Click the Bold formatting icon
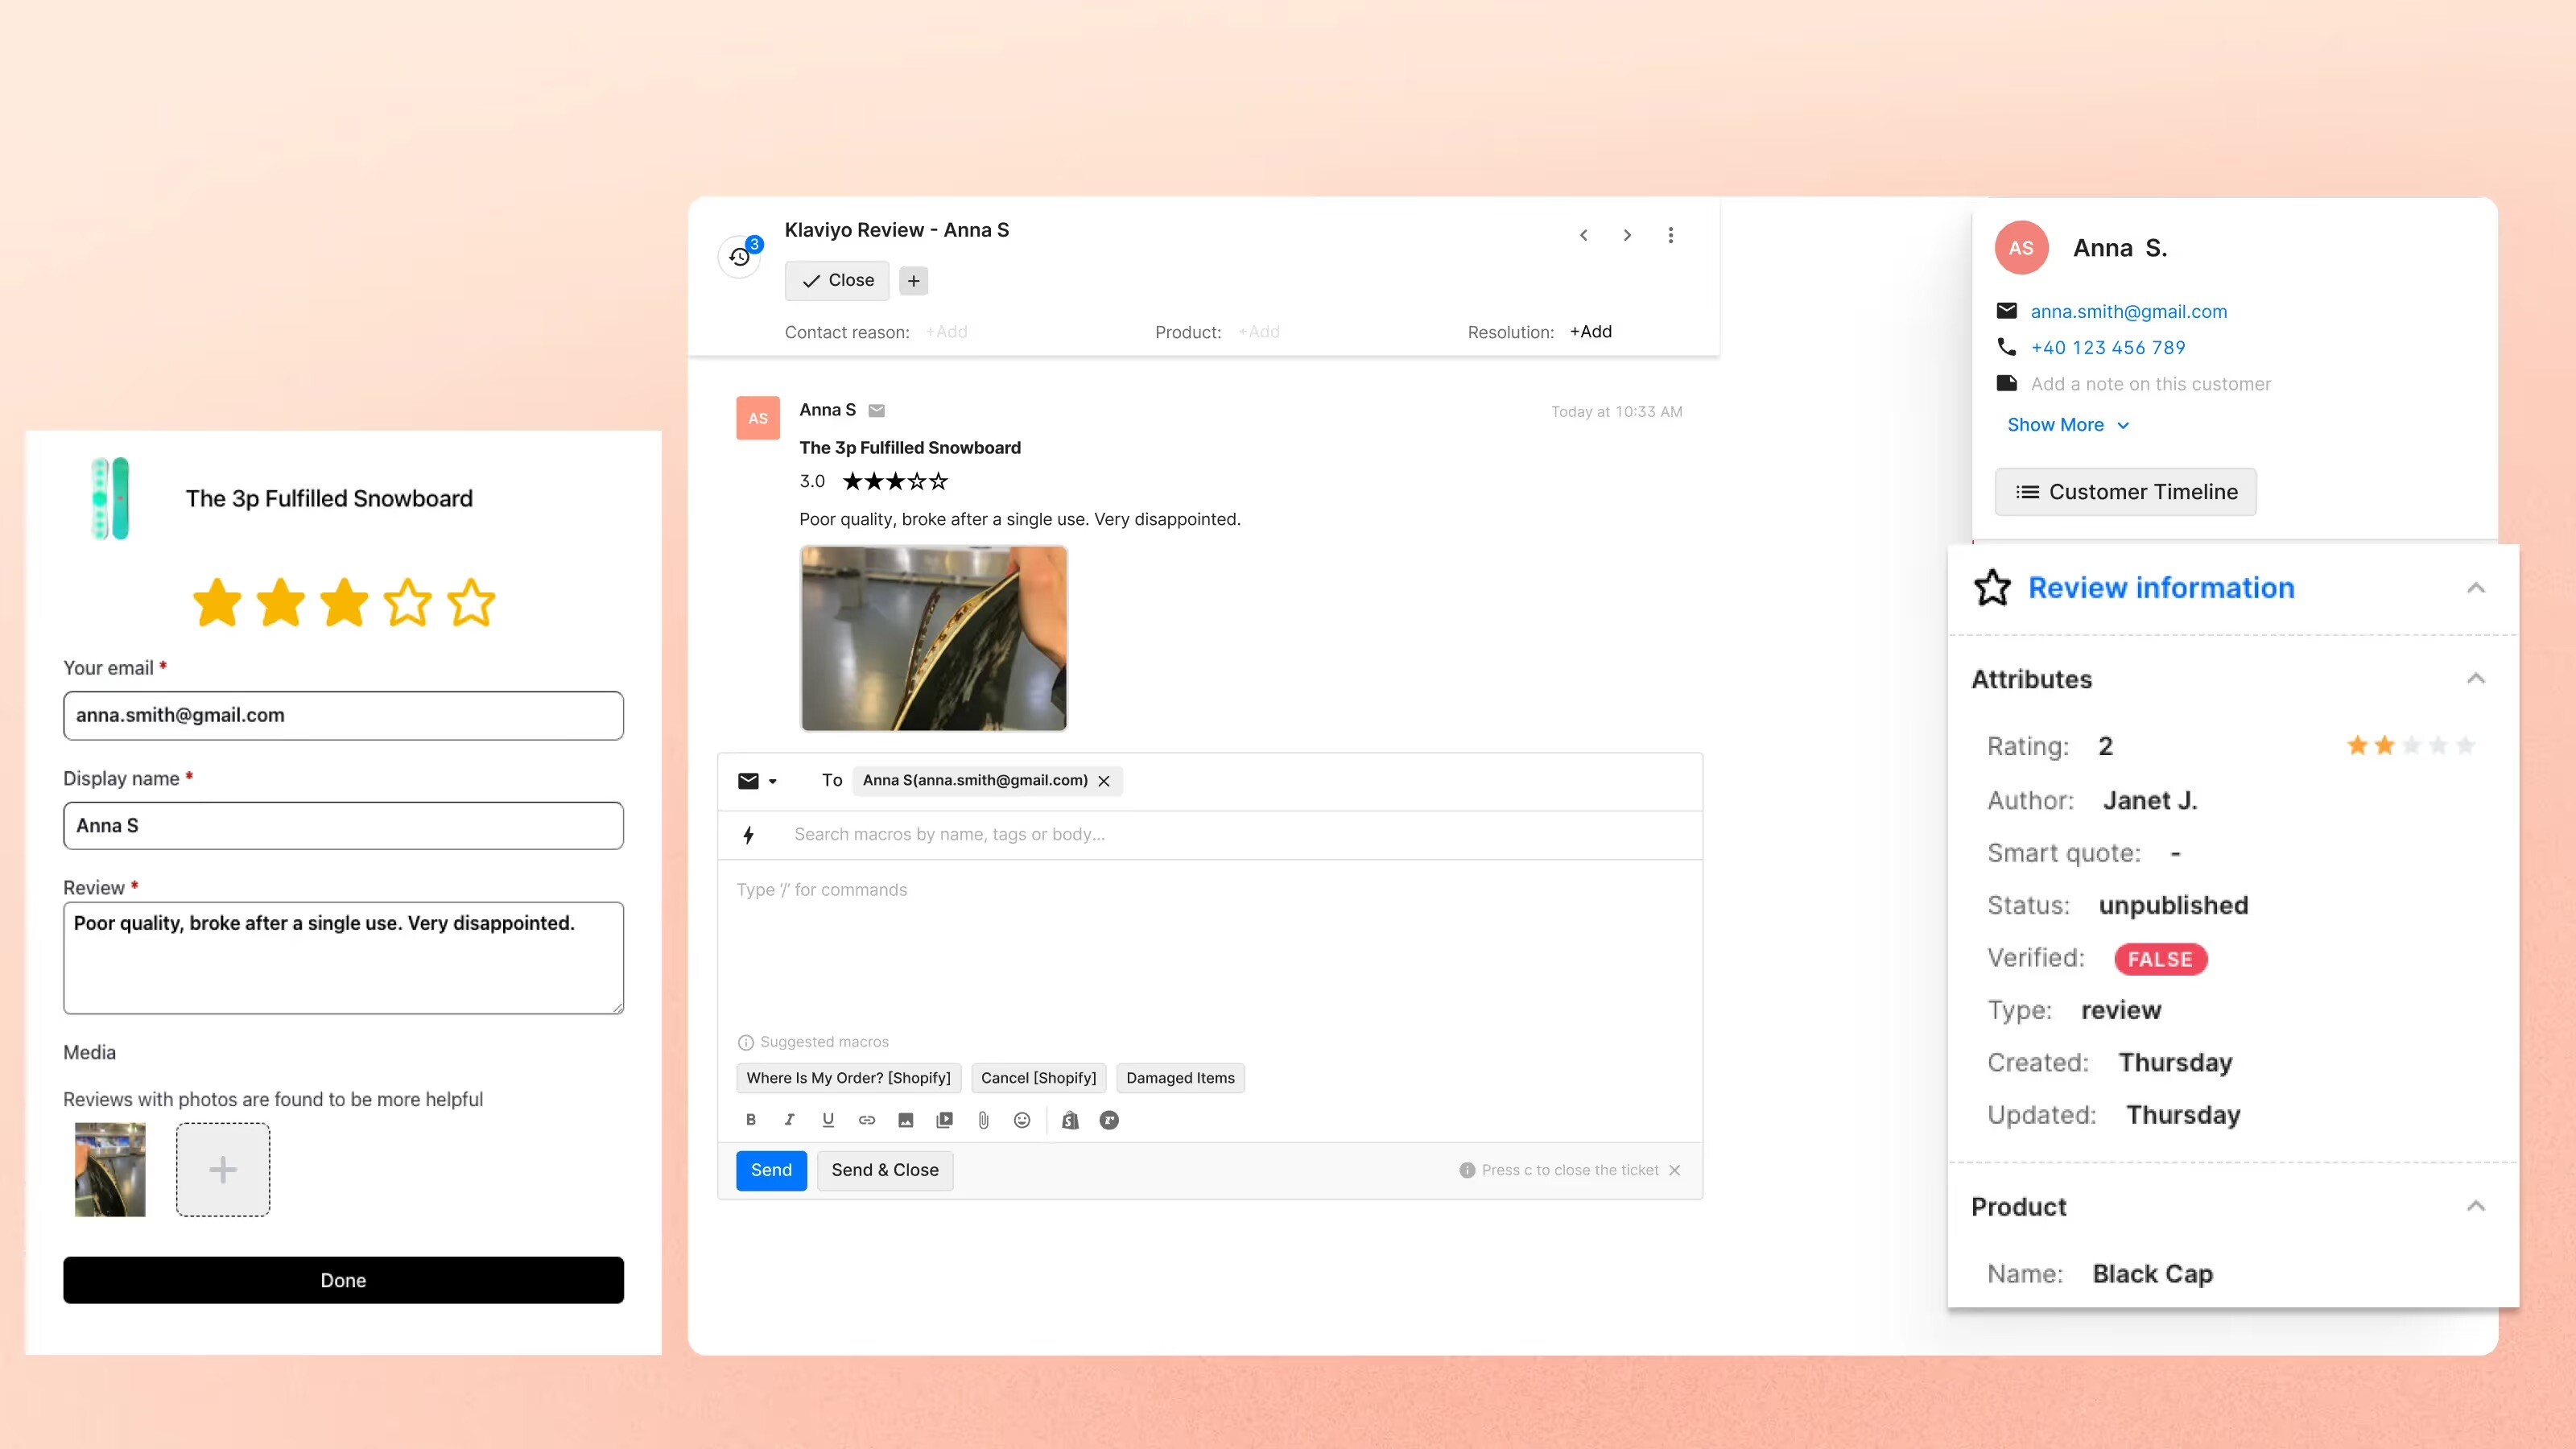2576x1449 pixels. [x=750, y=1120]
